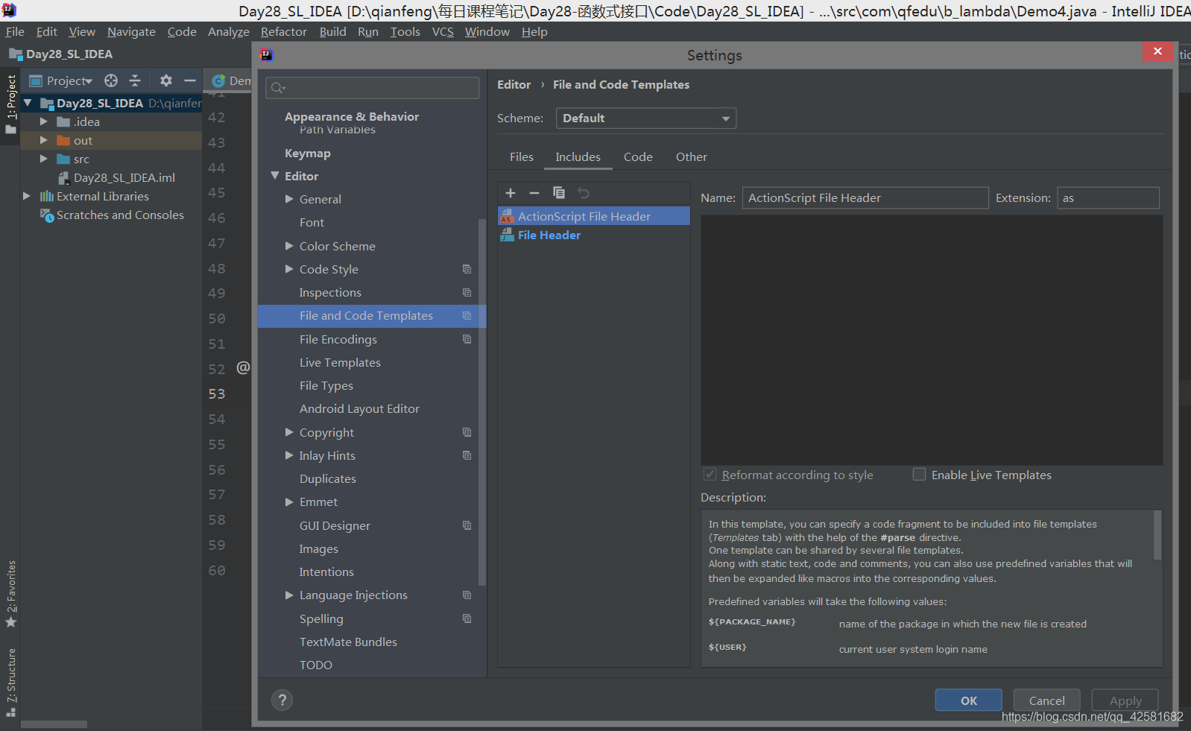The image size is (1191, 731).
Task: Click the template Name input field
Action: [865, 197]
